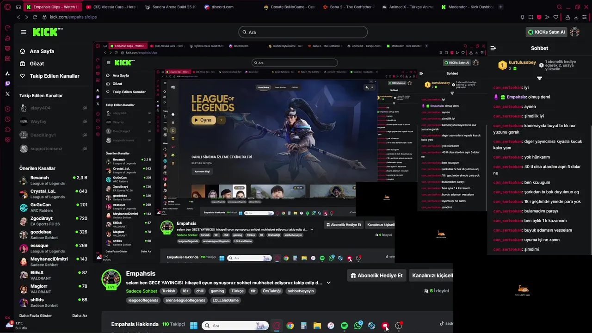Open recommended channel GuGuCan
The image size is (592, 333).
[x=53, y=208]
